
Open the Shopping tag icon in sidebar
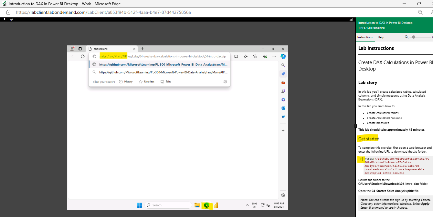tap(283, 74)
